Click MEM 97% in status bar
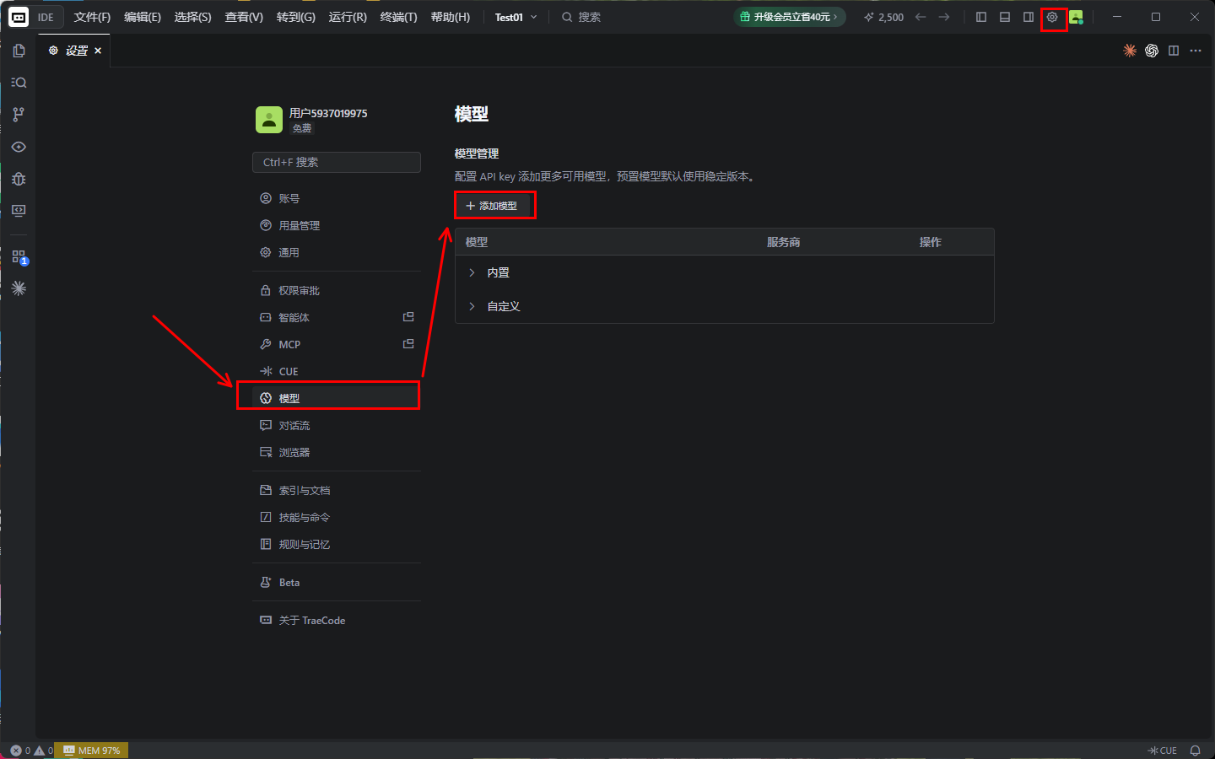The image size is (1215, 759). [92, 751]
